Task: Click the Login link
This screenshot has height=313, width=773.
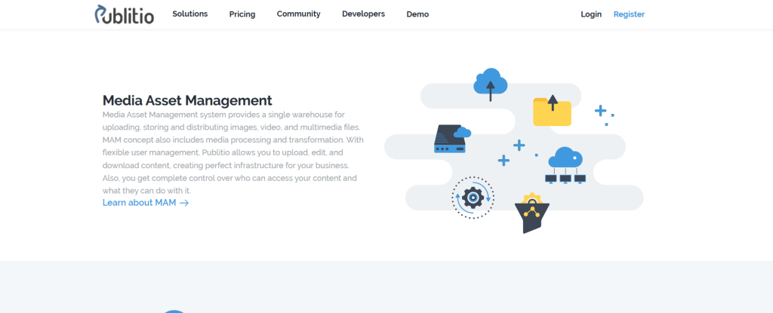Action: point(591,14)
